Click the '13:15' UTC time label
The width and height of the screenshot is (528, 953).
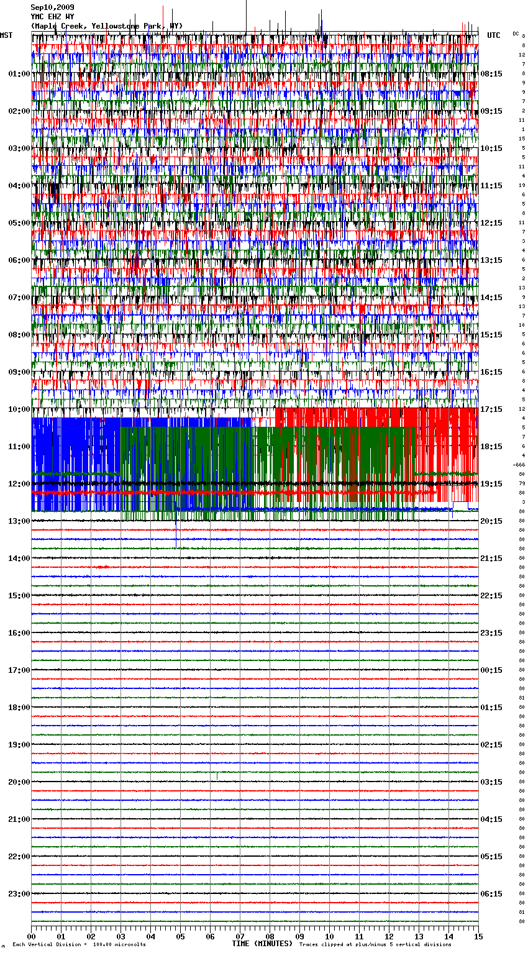(491, 260)
